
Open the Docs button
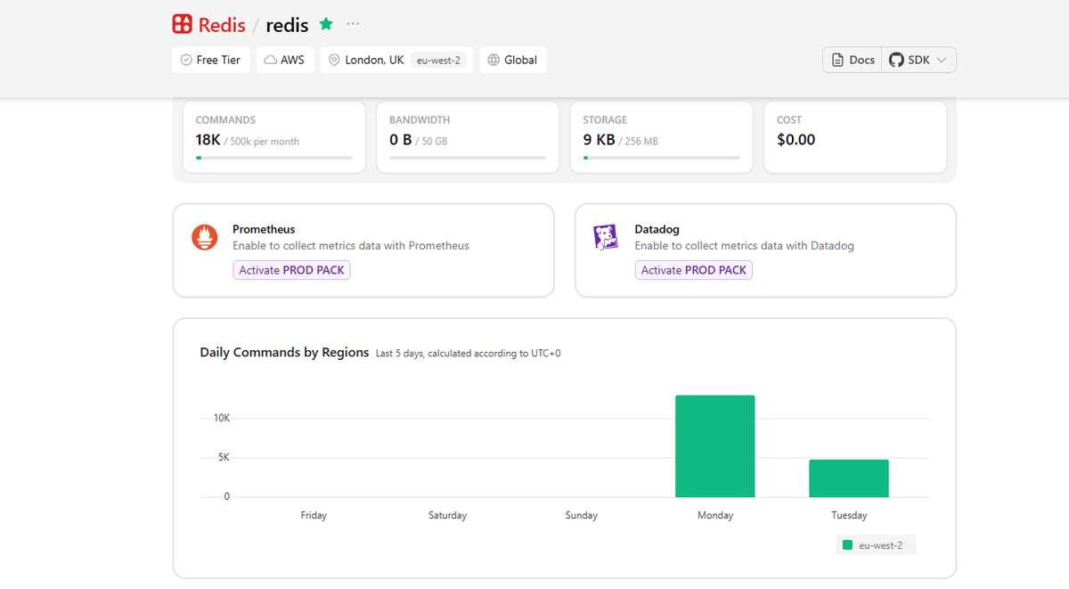[x=853, y=60]
